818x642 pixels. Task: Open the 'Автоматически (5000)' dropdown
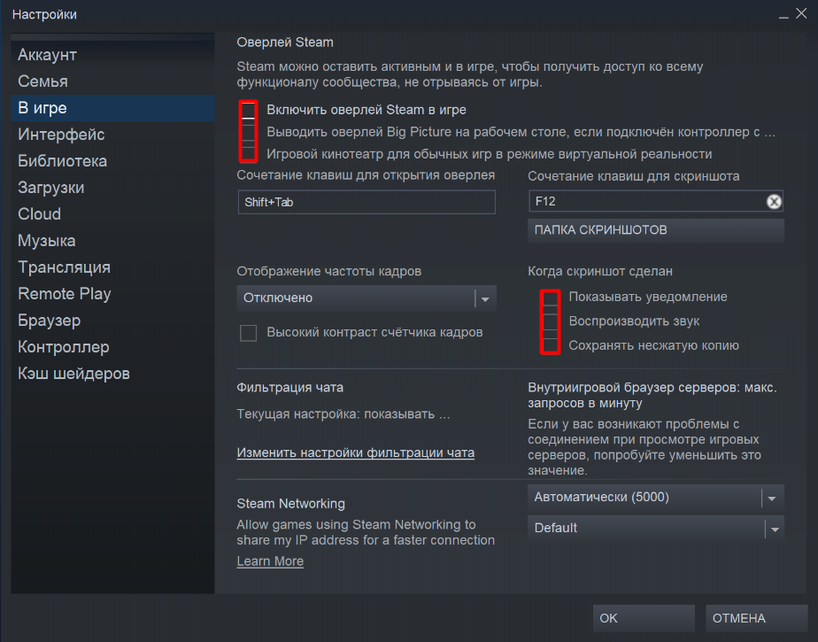tap(655, 498)
